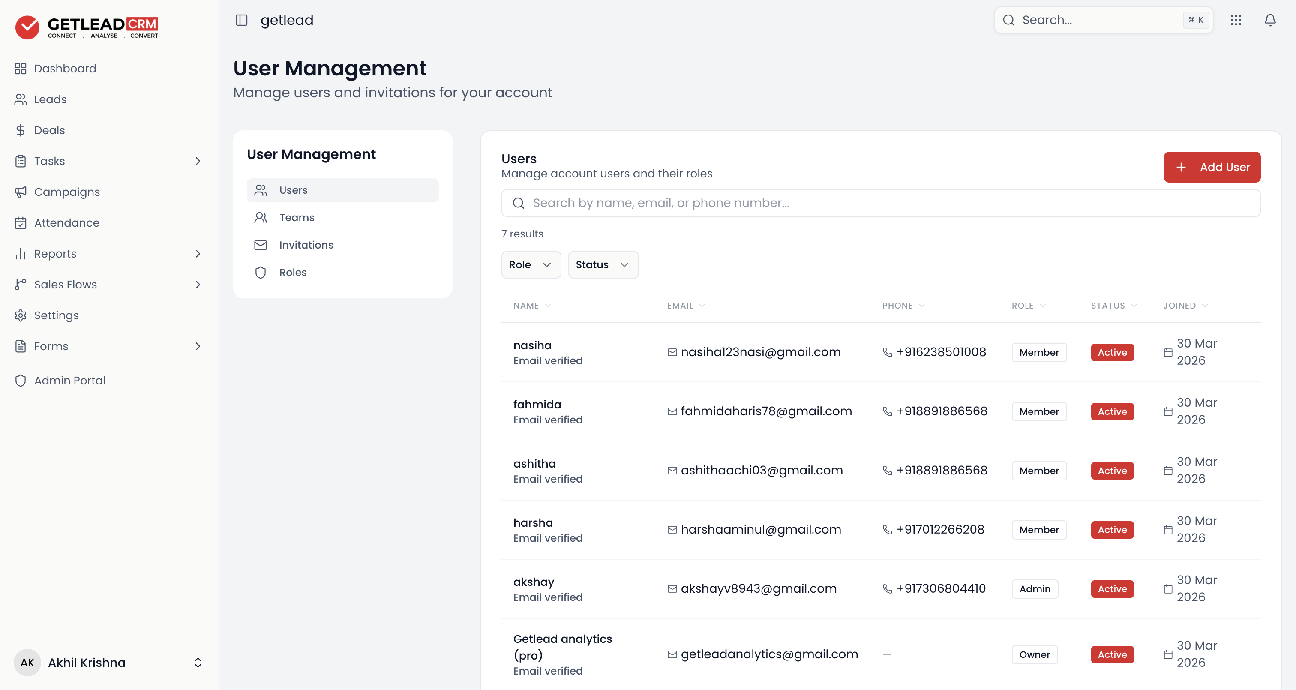Expand the Reports submenu chevron
This screenshot has height=690, width=1296.
(198, 254)
